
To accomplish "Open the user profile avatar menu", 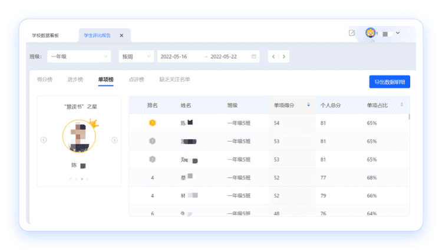I will pos(371,33).
